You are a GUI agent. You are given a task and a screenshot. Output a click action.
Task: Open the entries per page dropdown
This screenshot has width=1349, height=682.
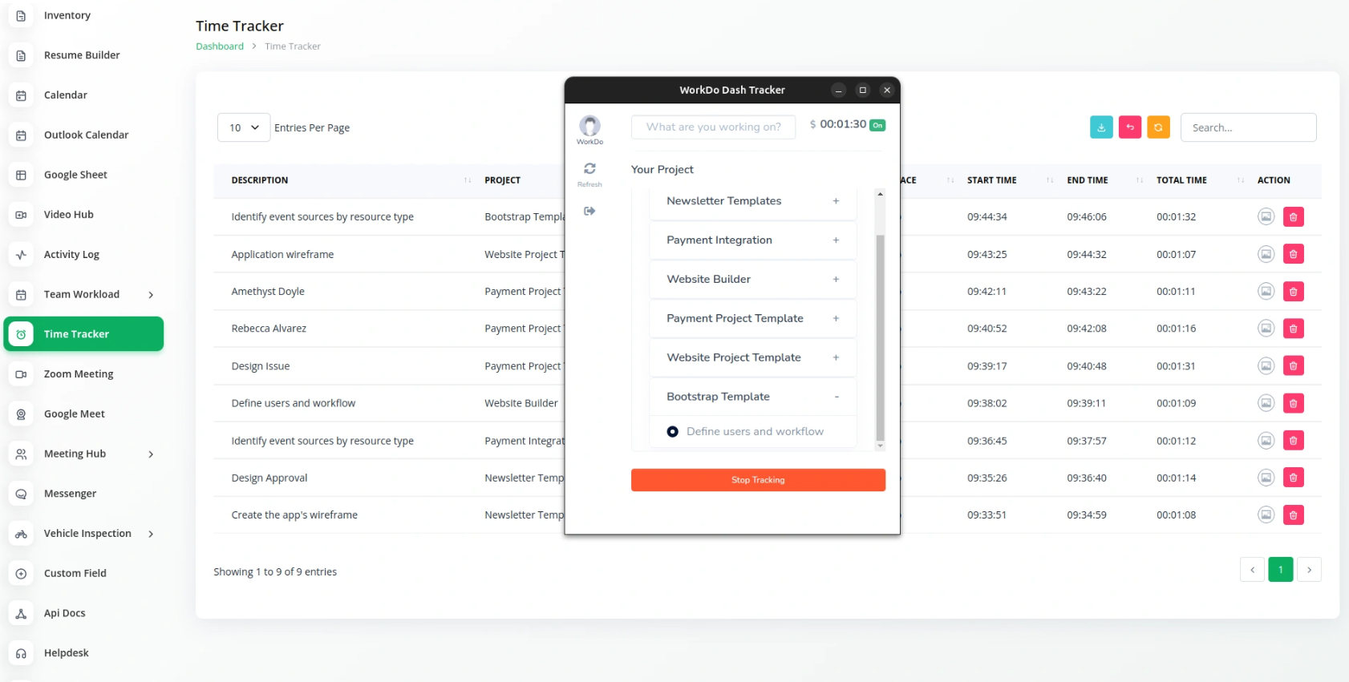coord(244,127)
